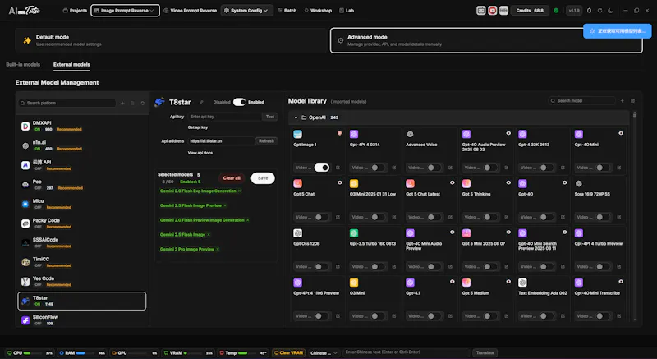Click the View api docs link

coord(200,153)
